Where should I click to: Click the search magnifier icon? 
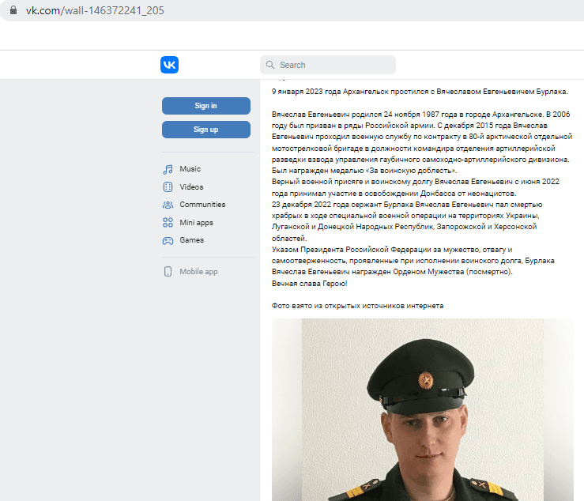(x=270, y=65)
